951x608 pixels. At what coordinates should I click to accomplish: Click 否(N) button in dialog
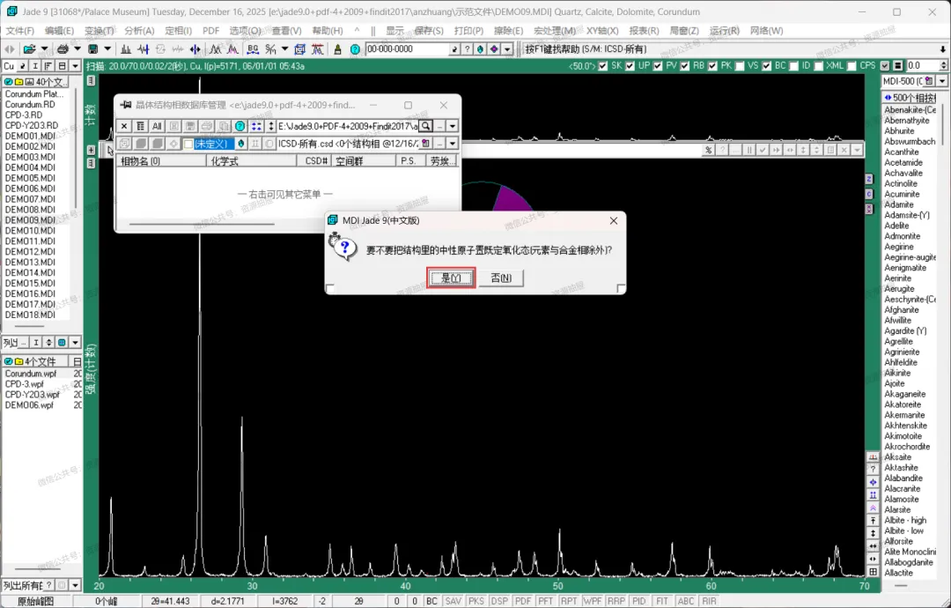(501, 278)
